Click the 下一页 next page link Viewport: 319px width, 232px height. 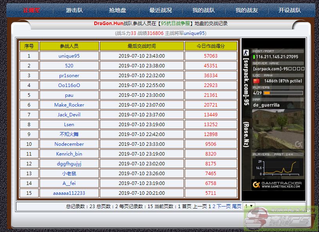point(223,206)
